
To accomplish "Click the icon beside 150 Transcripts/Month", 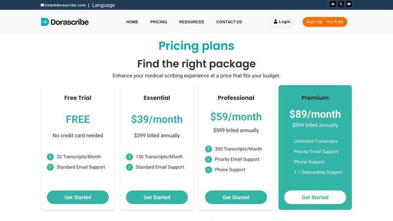I will coord(130,157).
